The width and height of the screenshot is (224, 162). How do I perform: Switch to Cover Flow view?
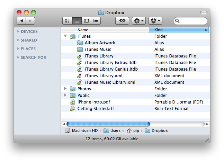click(x=96, y=21)
